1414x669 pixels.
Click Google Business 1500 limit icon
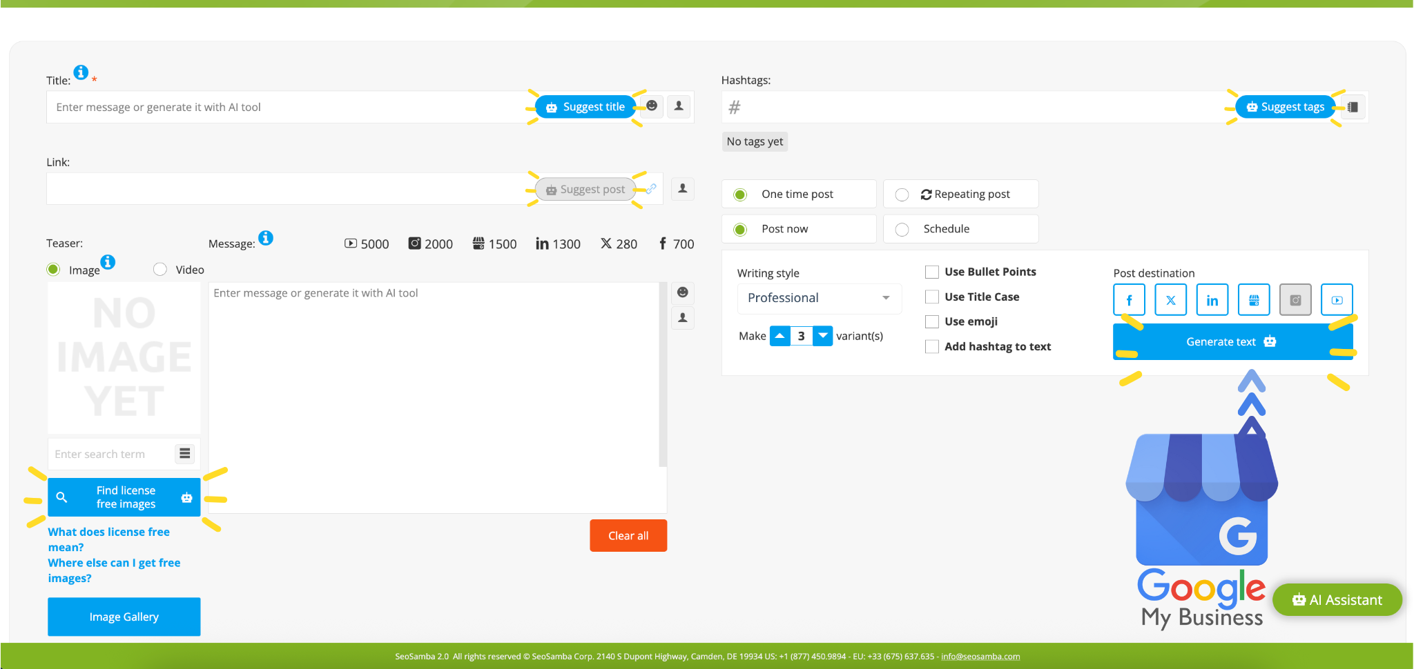pos(478,243)
